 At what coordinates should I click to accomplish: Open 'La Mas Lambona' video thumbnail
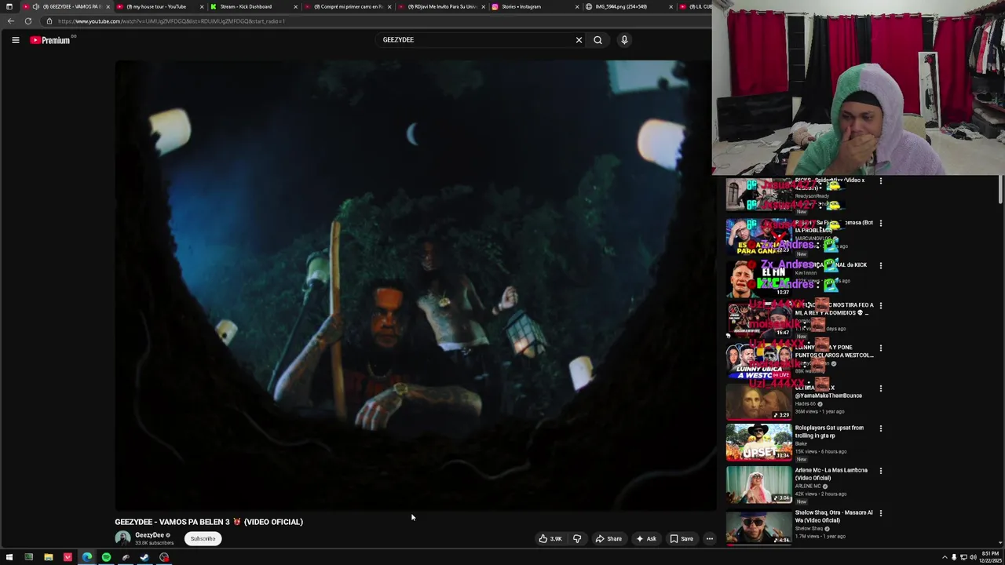(x=758, y=484)
